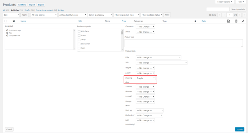
Task: Open the Stock qty dropdown
Action: click(x=150, y=110)
